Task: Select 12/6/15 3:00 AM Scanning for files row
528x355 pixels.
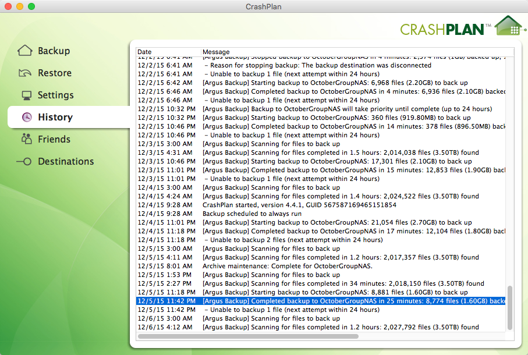Action: pyautogui.click(x=321, y=319)
